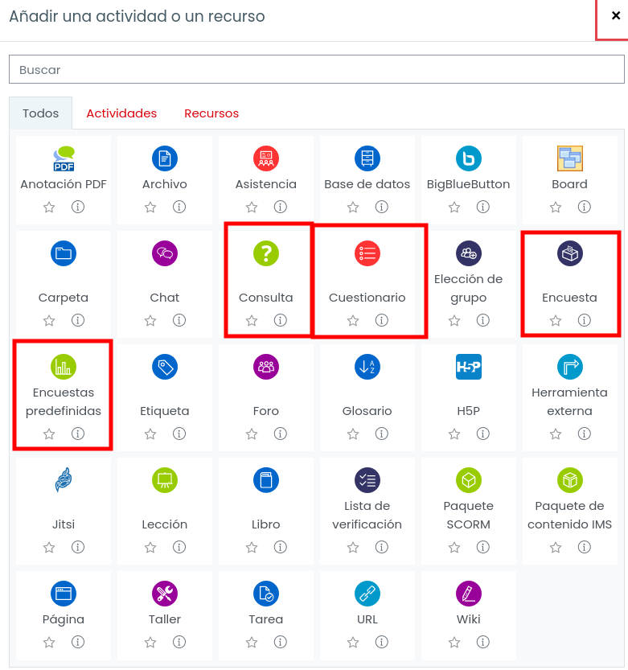The height and width of the screenshot is (670, 628).
Task: Focus the Buscar search field
Action: [317, 69]
